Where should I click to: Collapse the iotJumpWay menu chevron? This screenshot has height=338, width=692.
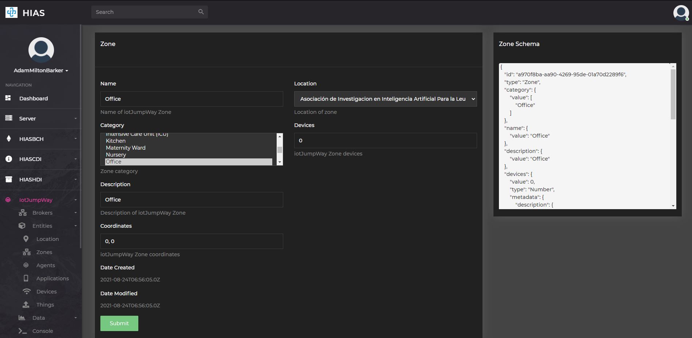pos(76,200)
